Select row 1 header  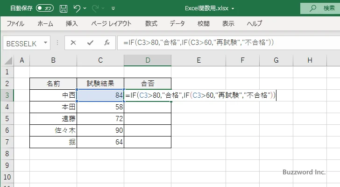7,72
